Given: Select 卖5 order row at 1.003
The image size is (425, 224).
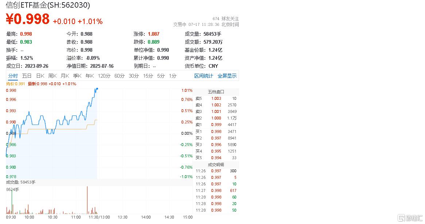Looking at the screenshot, I should [216, 98].
